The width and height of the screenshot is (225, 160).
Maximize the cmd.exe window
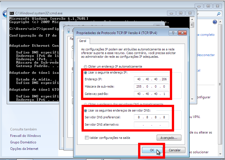[181, 13]
